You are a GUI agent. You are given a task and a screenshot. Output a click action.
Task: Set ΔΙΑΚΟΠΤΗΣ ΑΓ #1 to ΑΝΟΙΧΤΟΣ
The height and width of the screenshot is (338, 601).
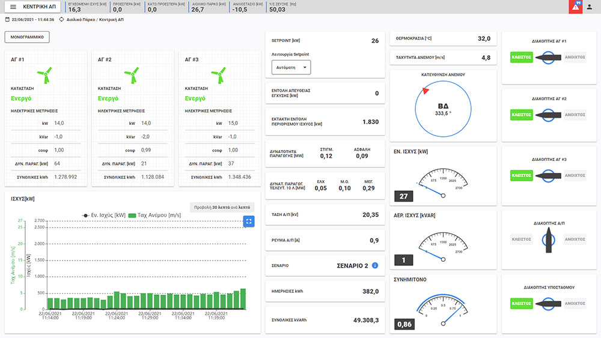click(x=575, y=58)
